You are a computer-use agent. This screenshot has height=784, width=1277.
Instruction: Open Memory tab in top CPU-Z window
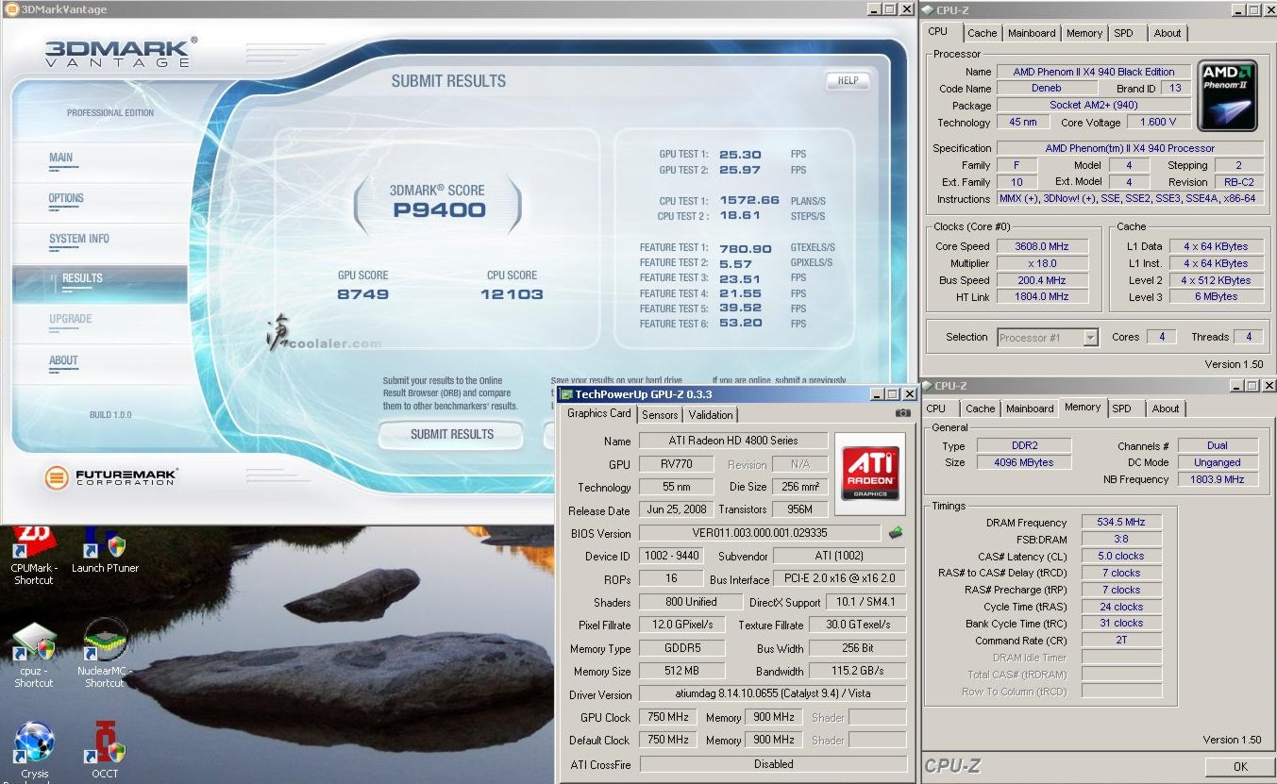(1084, 33)
